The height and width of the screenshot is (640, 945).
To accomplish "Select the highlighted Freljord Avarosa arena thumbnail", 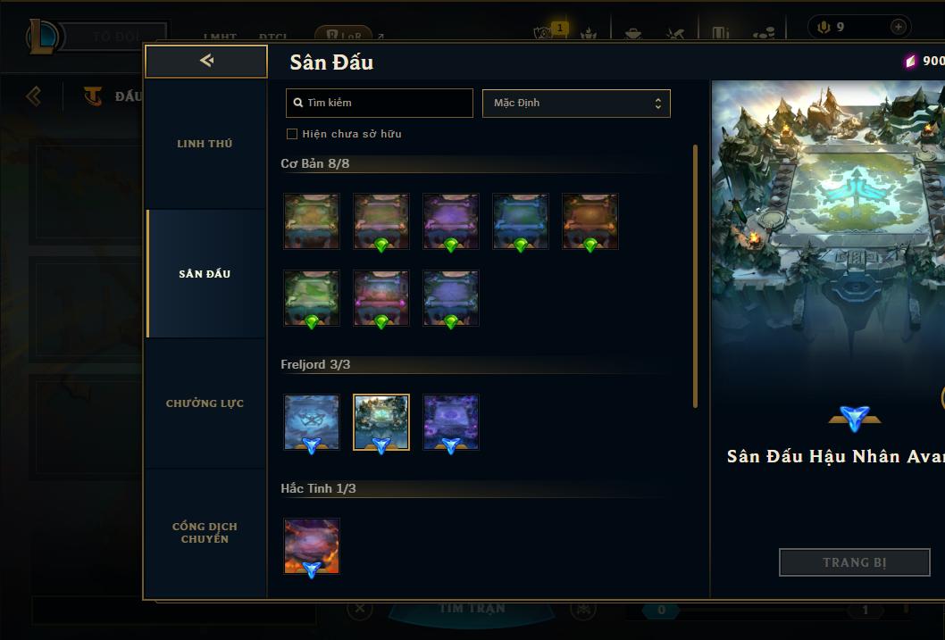I will [381, 423].
